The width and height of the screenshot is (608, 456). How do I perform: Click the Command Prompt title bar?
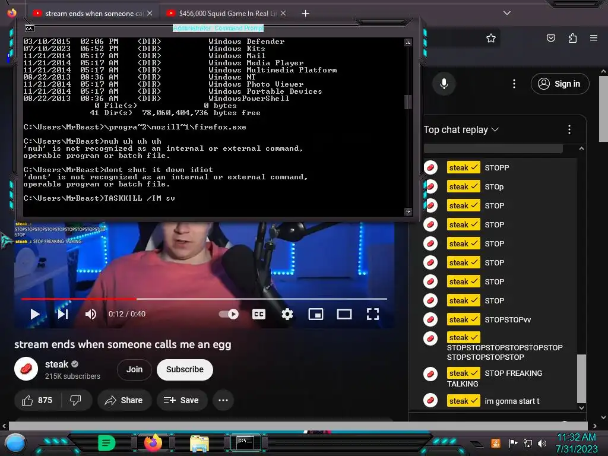click(218, 28)
